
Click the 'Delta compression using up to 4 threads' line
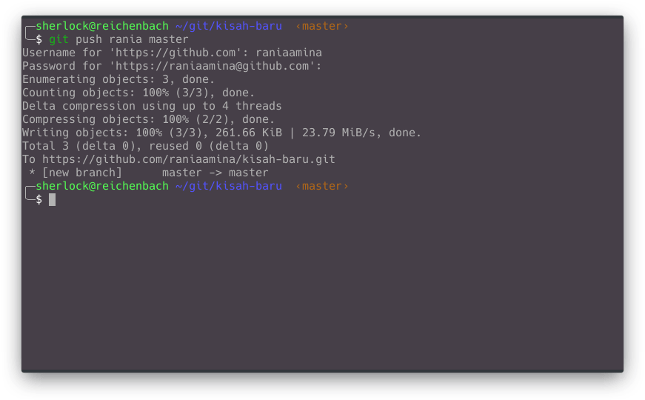coord(152,106)
